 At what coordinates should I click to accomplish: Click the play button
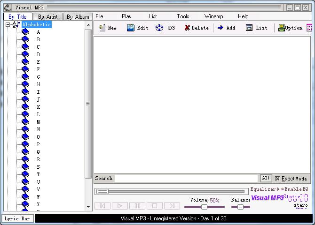point(120,206)
